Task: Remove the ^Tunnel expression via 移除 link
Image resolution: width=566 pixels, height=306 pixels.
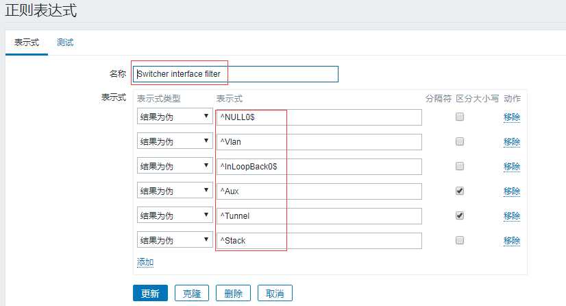Action: point(512,215)
